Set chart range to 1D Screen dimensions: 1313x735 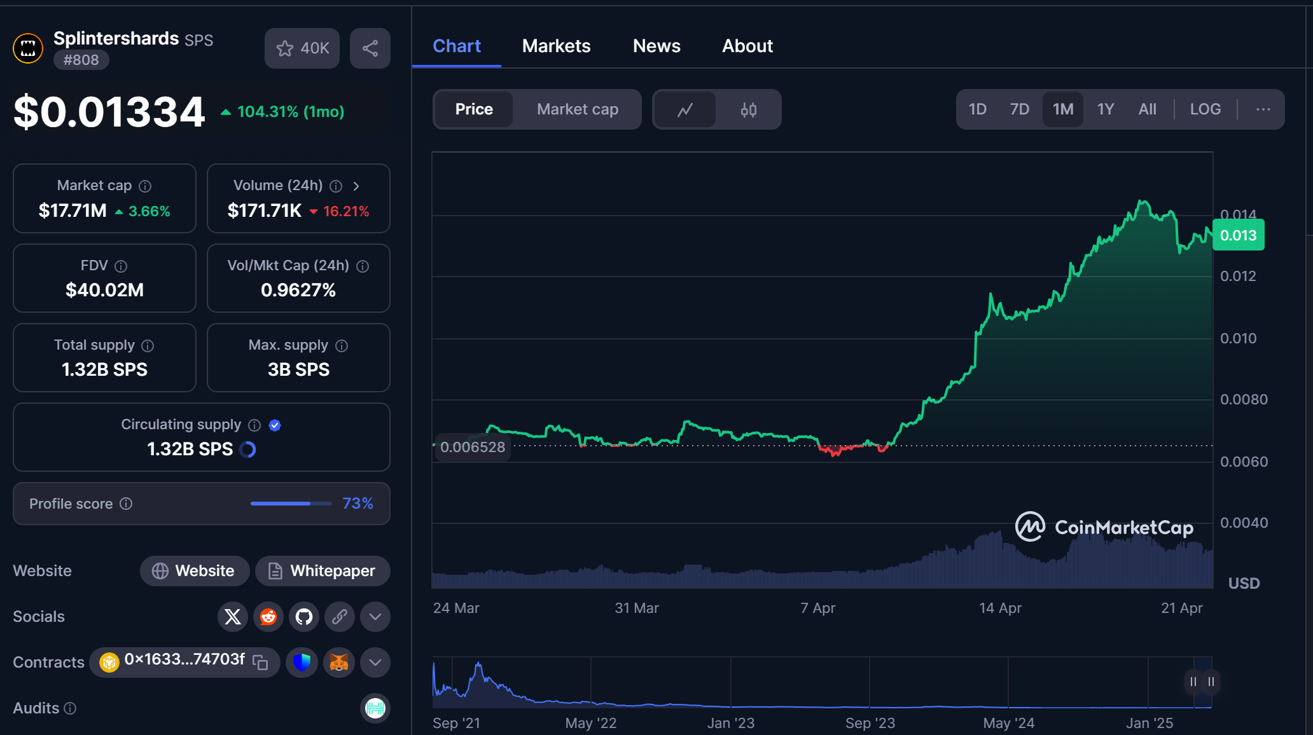point(978,109)
